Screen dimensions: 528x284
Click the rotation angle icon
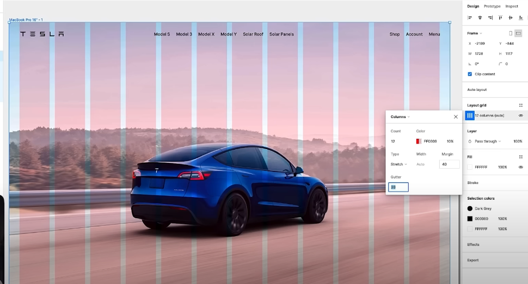(470, 64)
